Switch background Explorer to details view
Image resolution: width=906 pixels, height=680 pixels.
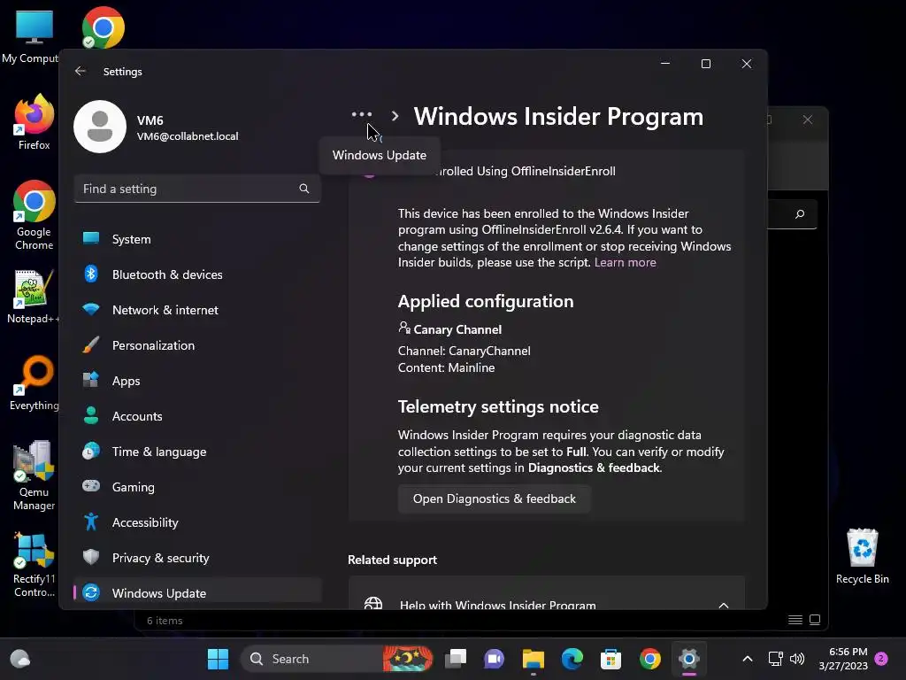[x=795, y=620]
